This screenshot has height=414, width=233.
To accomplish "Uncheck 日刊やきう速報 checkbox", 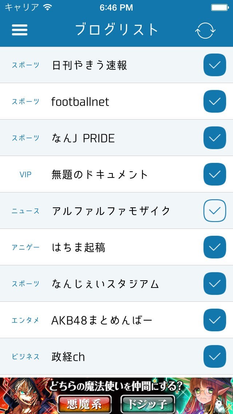I will coord(214,65).
